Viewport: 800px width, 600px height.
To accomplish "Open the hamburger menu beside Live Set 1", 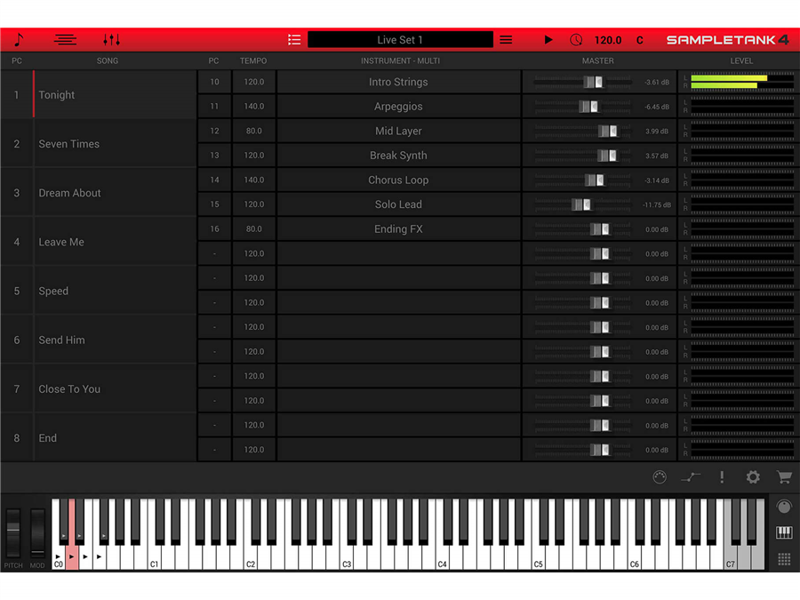I will click(x=506, y=40).
